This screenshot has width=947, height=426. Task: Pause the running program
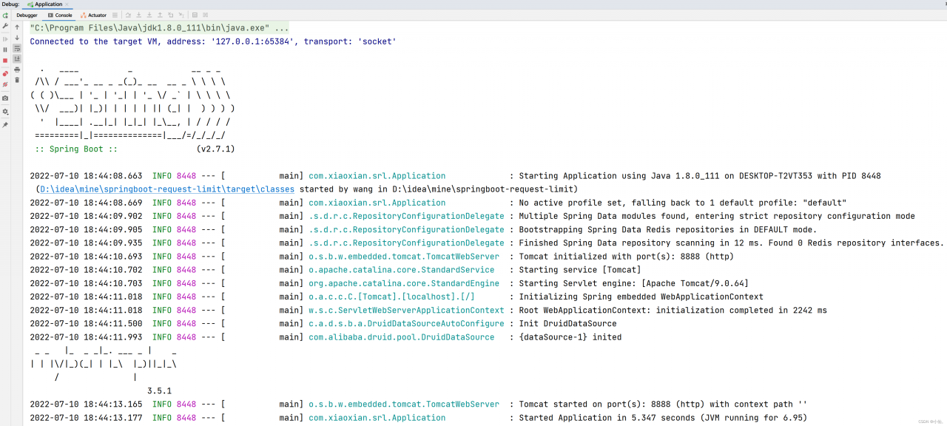5,50
